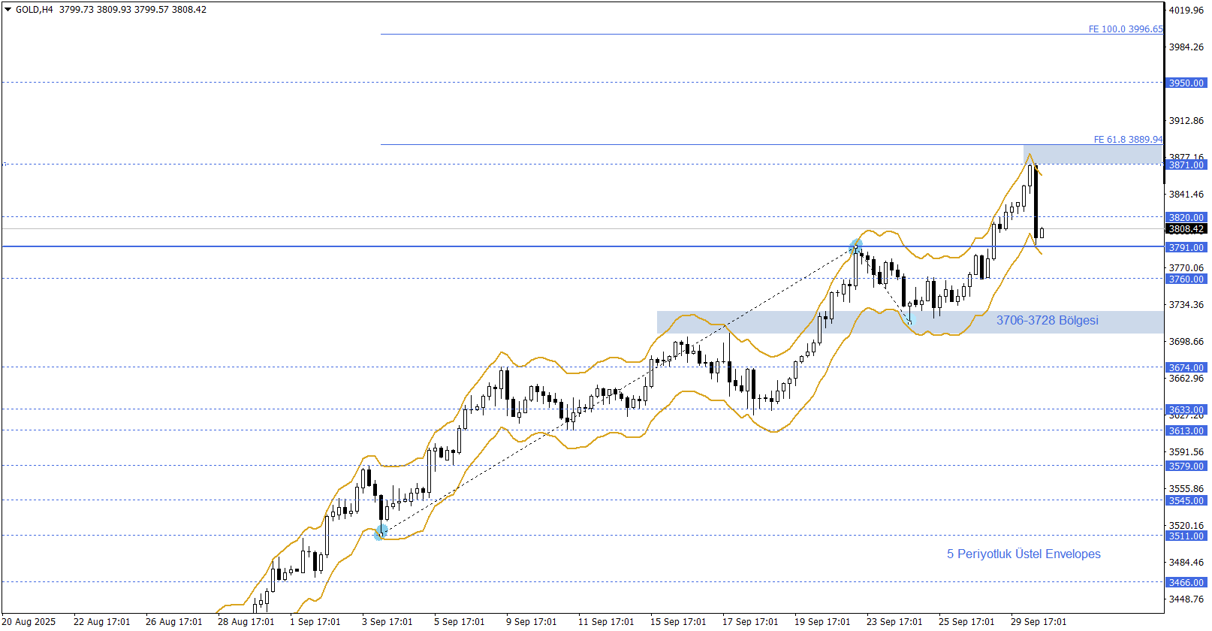Click the 3466.00 price level tag

[1186, 583]
